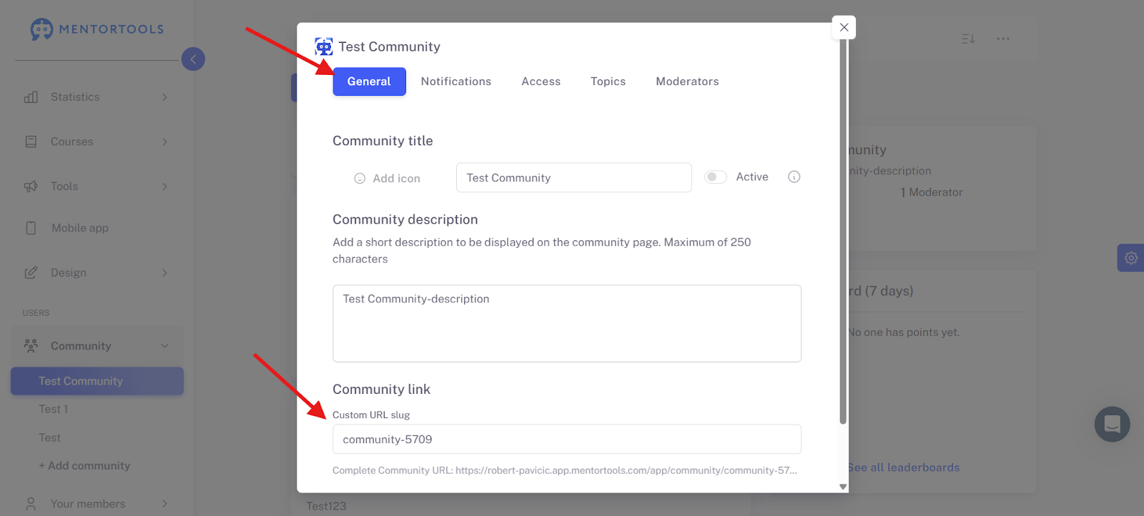Toggle the Active community switch
Image resolution: width=1144 pixels, height=516 pixels.
click(716, 177)
